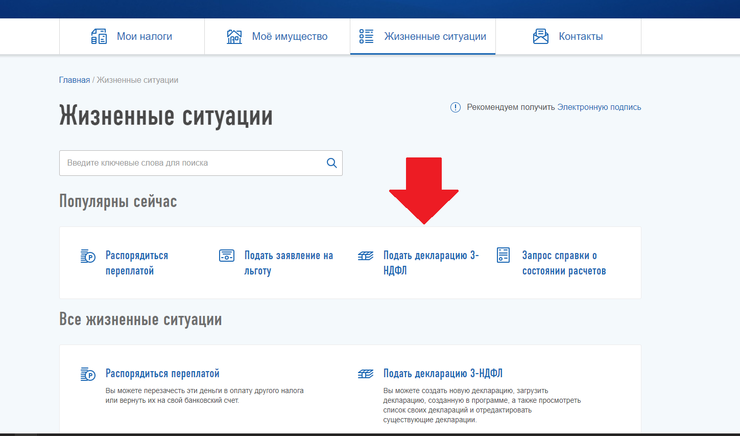Select the Жизненные ситуации tab
This screenshot has height=436, width=740.
pyautogui.click(x=423, y=36)
